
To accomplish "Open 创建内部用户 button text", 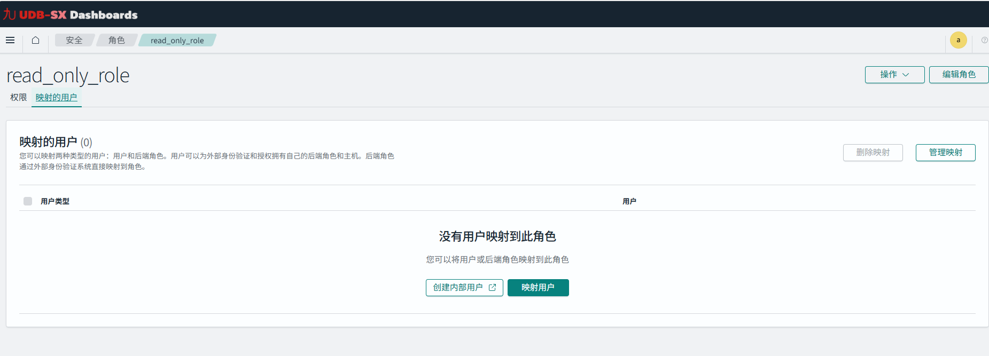I will pos(458,288).
